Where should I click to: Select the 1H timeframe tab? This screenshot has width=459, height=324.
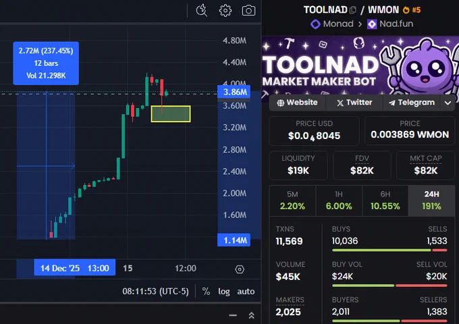click(339, 200)
